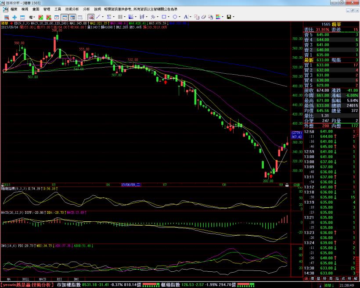Viewport: 360px width, 288px height.
Task: Select the rectangle drawing tool
Action: pos(164,17)
